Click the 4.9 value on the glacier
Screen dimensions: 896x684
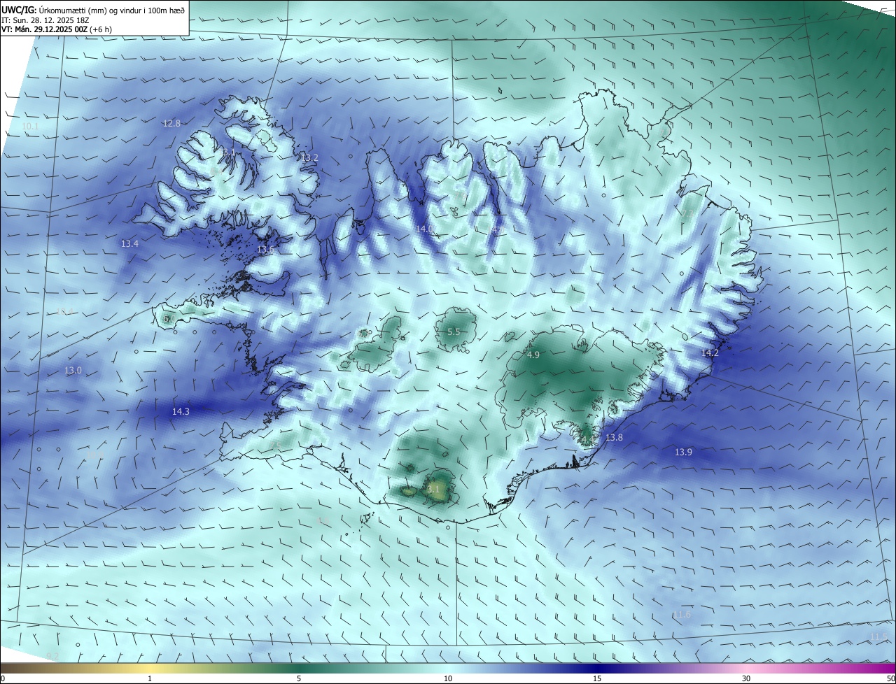pos(533,355)
